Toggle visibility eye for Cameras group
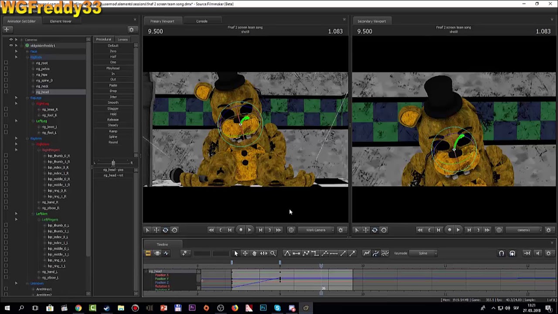Viewport: 558px width, 314px height. tap(11, 40)
